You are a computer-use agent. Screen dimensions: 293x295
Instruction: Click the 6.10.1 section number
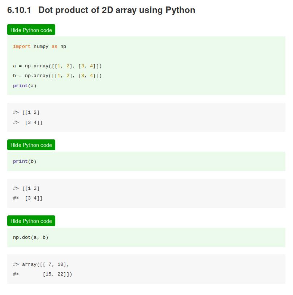tap(19, 10)
